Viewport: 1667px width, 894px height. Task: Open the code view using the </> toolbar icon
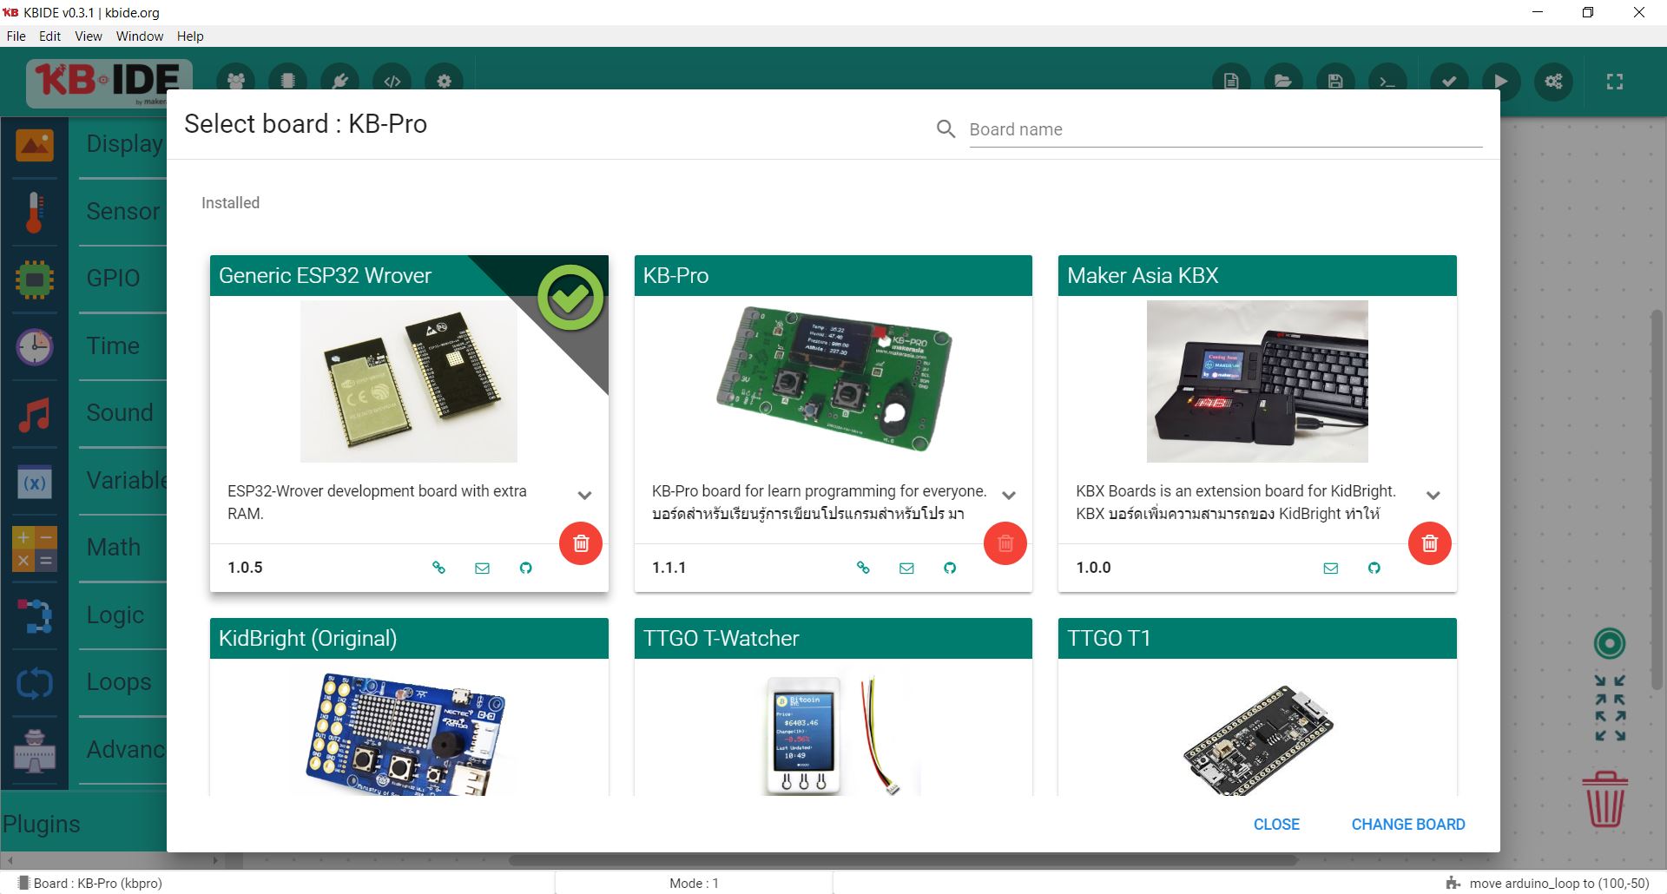(x=392, y=81)
